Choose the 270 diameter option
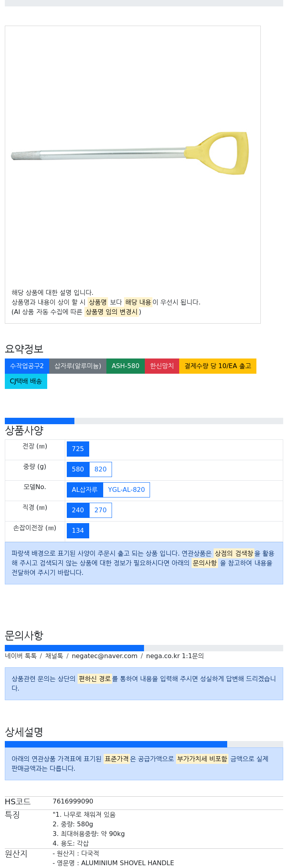 (100, 510)
